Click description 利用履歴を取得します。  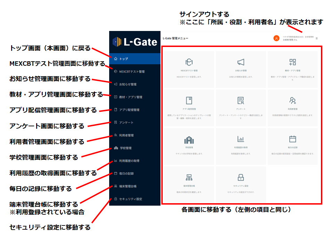coord(241,154)
